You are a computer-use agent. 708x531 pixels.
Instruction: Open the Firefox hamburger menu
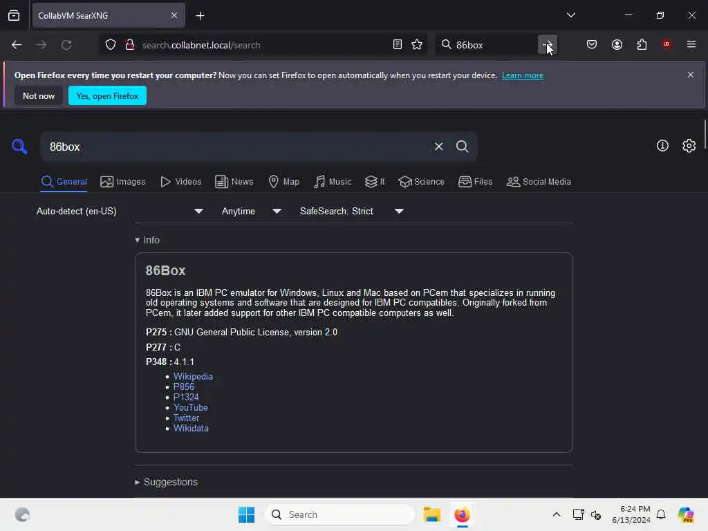[691, 44]
